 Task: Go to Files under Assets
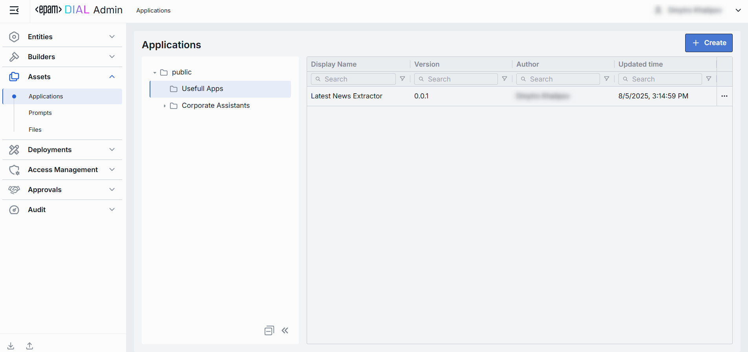[35, 130]
